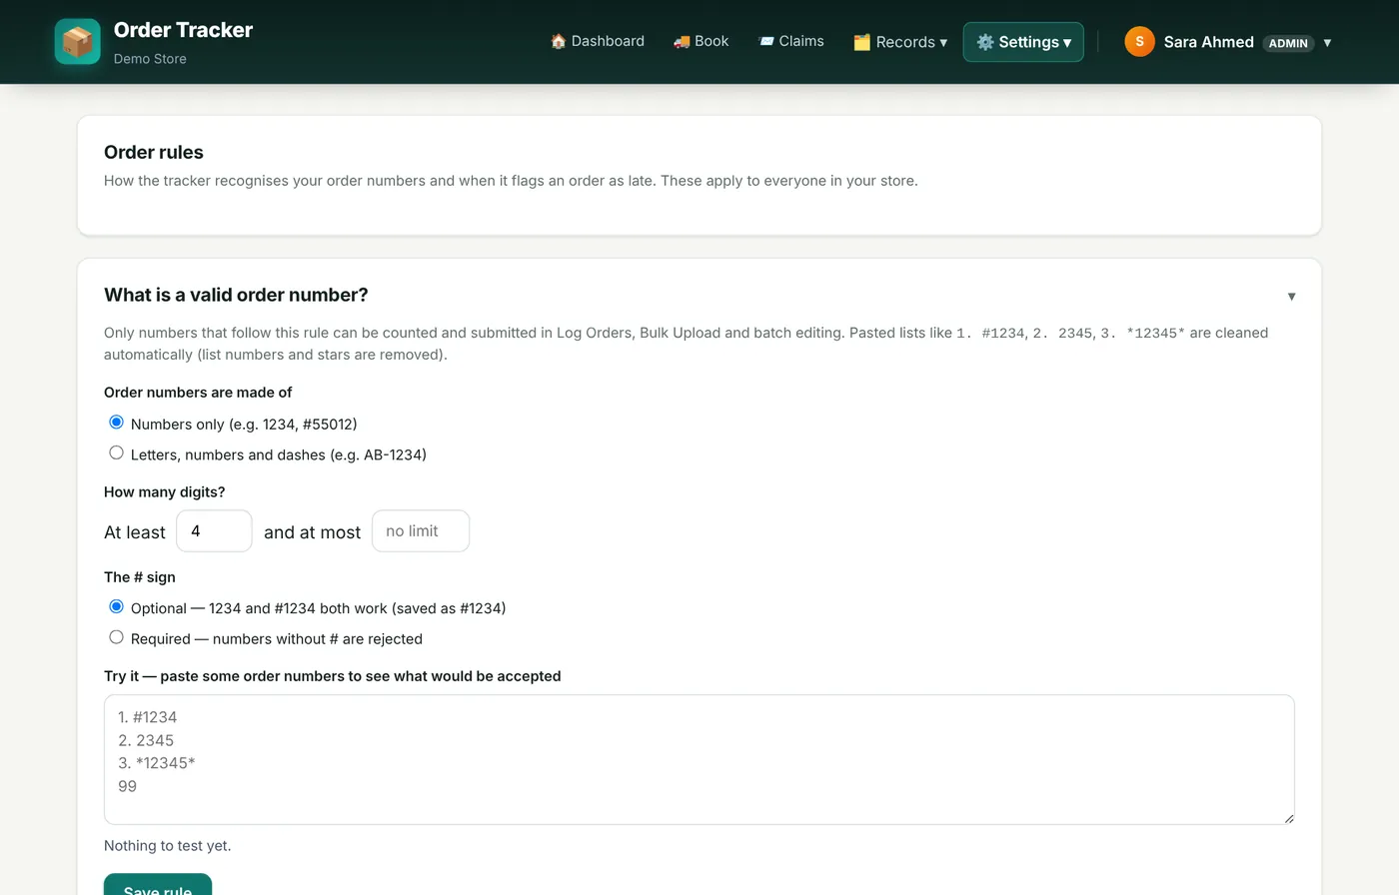Image resolution: width=1399 pixels, height=895 pixels.
Task: Select Numbers only order number format
Action: pyautogui.click(x=117, y=423)
